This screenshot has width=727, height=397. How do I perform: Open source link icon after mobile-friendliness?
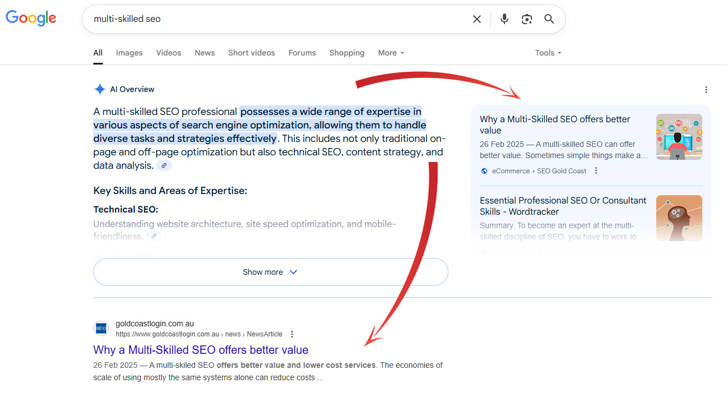[x=154, y=237]
